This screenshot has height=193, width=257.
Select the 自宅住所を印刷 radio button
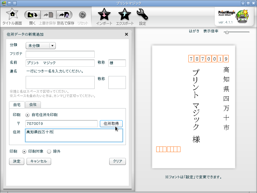(27, 115)
